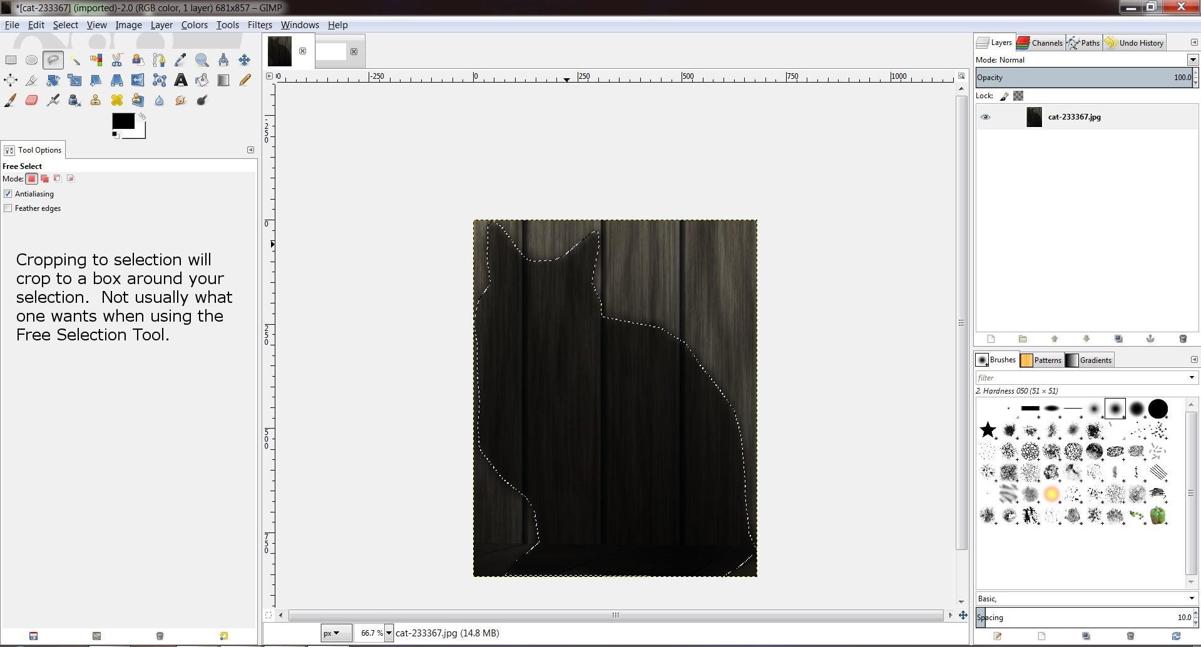Screen dimensions: 1201x647
Task: Switch to the Channels tab
Action: (x=1040, y=43)
